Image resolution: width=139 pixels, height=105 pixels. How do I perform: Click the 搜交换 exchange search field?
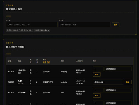(x=84, y=25)
